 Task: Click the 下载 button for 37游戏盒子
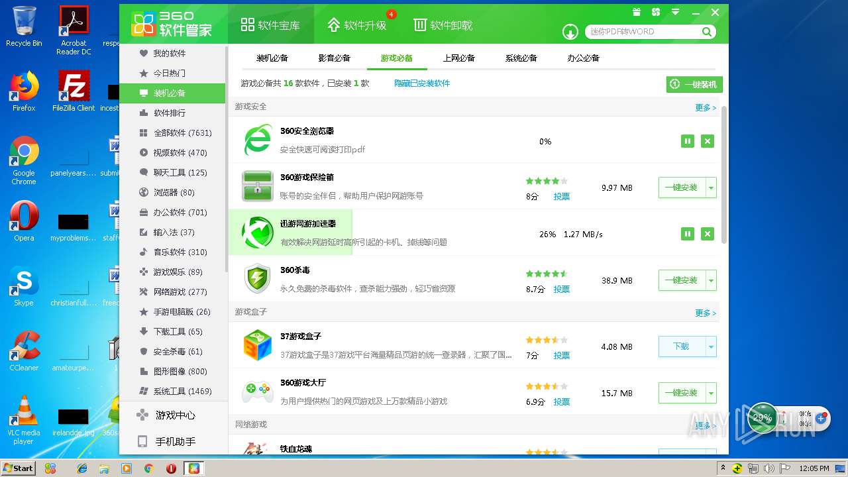click(x=682, y=346)
